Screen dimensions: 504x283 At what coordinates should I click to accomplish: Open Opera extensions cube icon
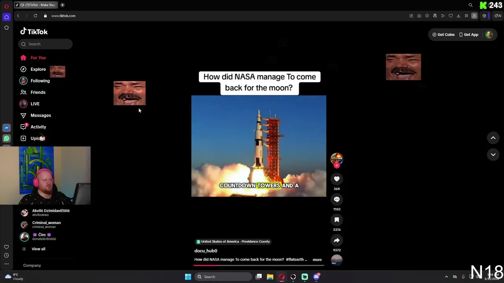pos(484,16)
